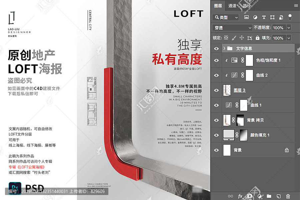Image resolution: width=300 pixels, height=200 pixels.
Task: Lock artboard nesting icon
Action: (x=249, y=38)
